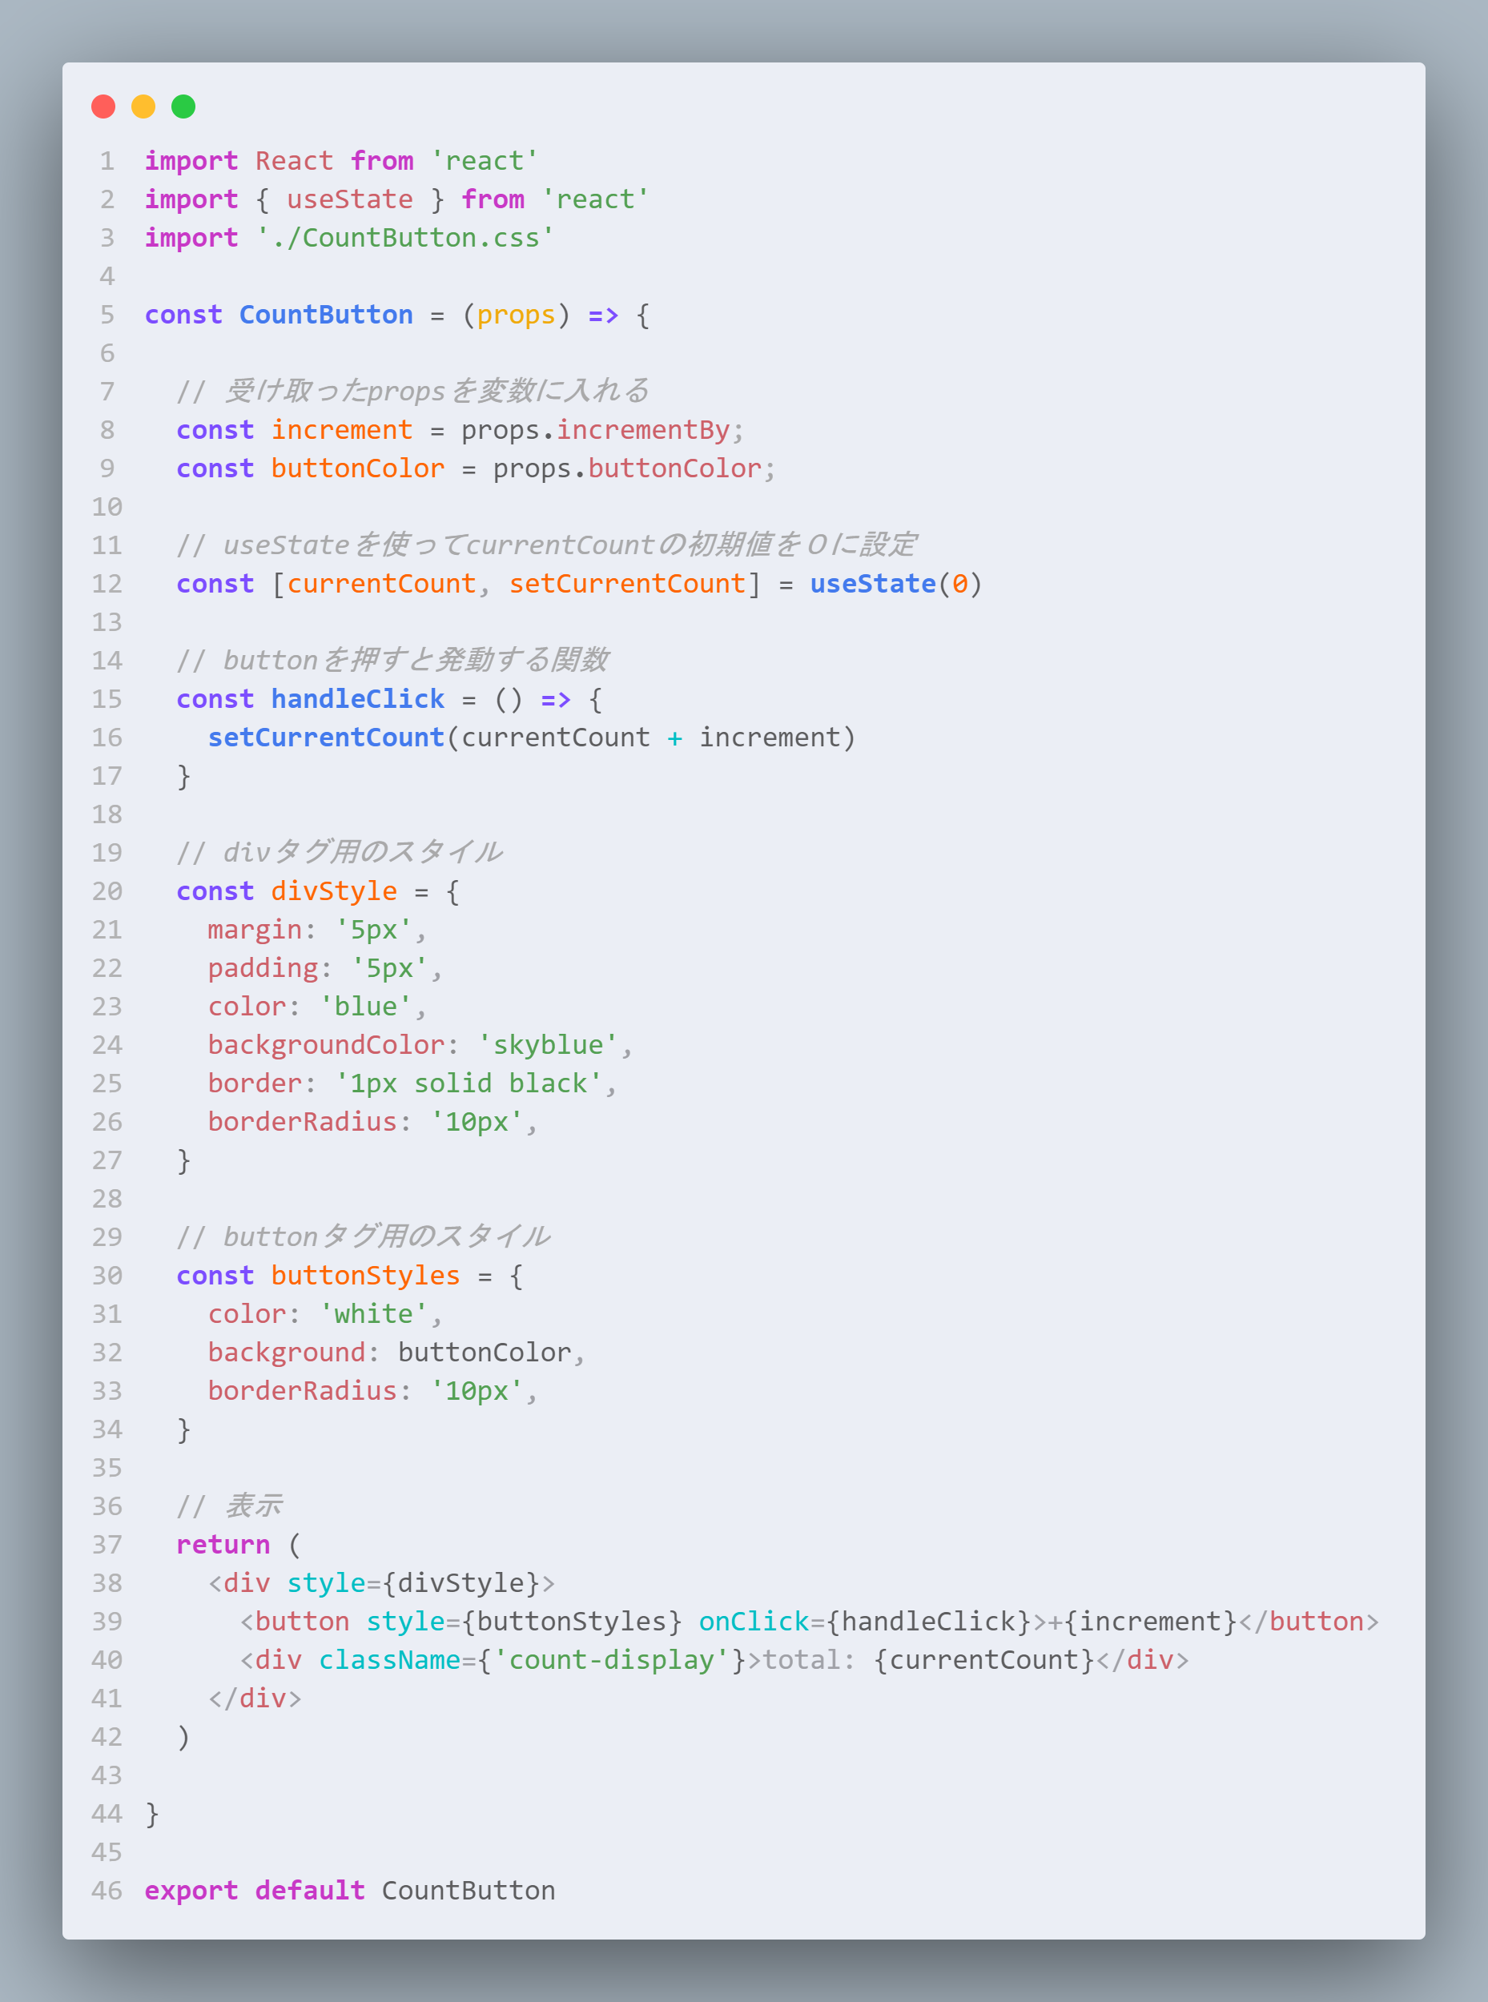The image size is (1488, 2002).
Task: Click the 'useState(0)' call on line 12
Action: 896,584
